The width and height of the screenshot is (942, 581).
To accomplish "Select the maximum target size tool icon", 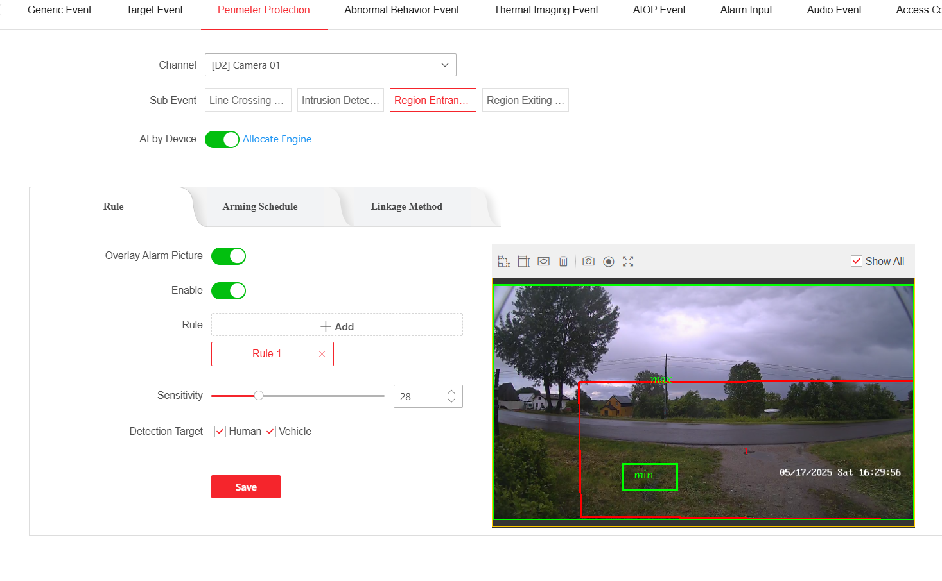I will pos(524,262).
